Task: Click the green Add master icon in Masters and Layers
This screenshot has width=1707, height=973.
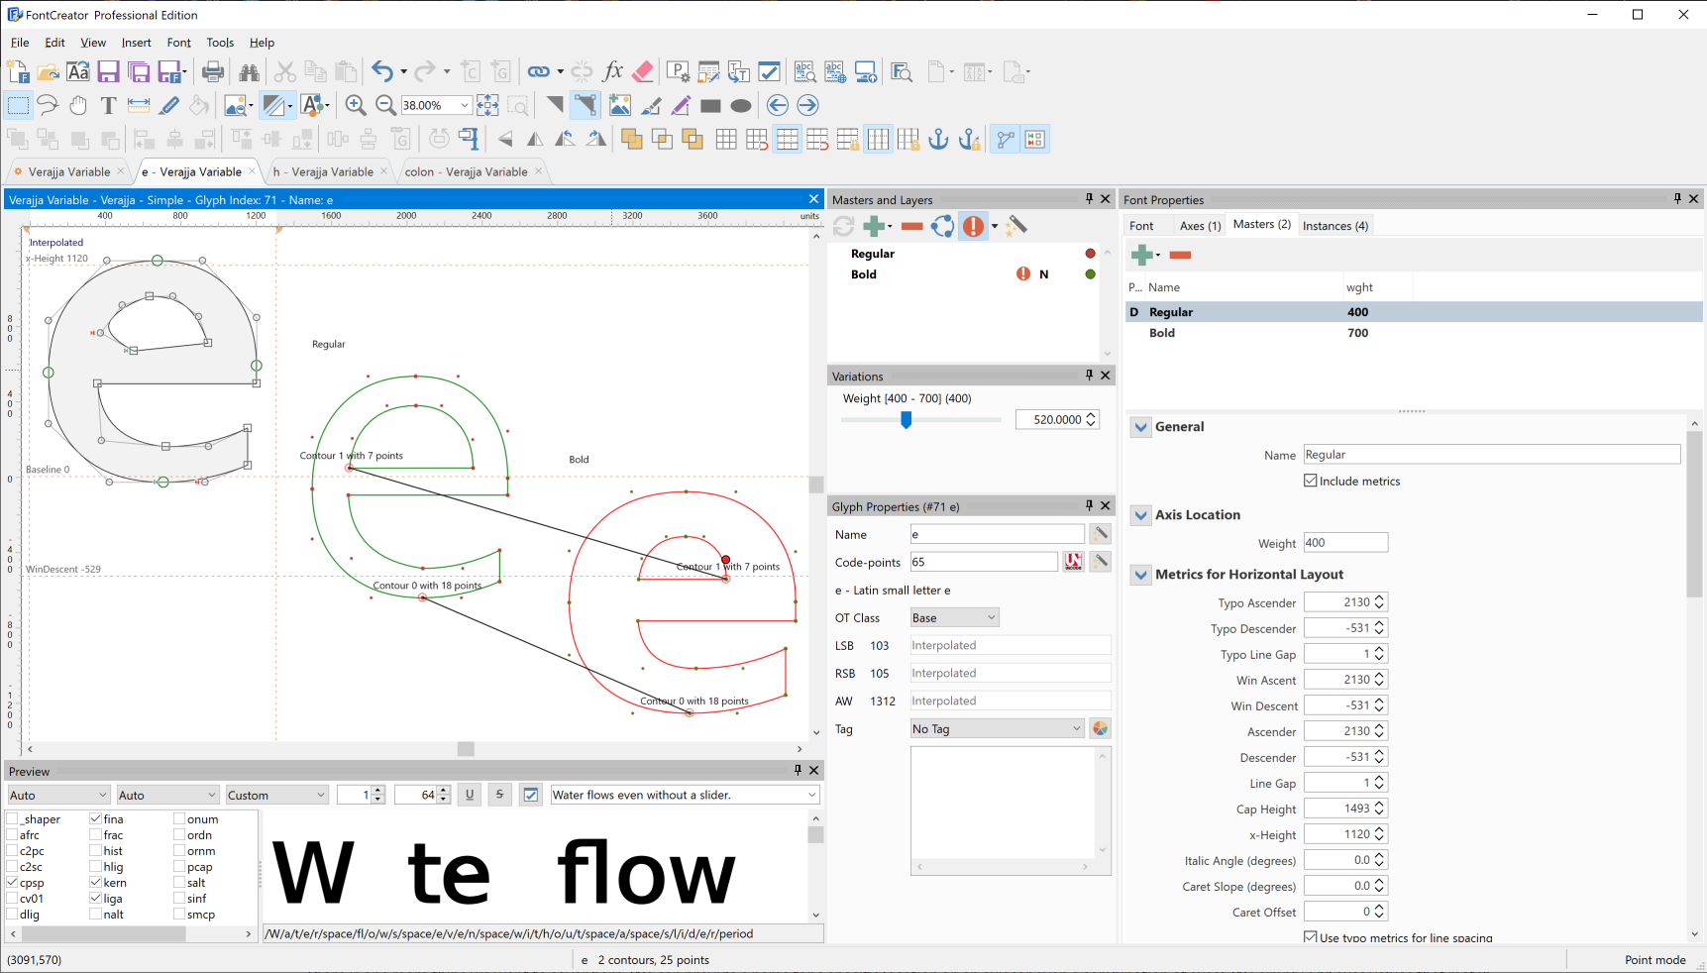Action: point(873,226)
